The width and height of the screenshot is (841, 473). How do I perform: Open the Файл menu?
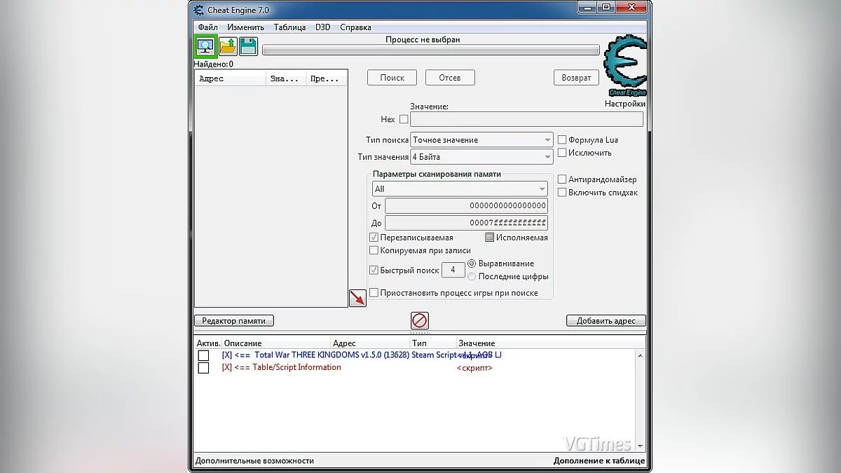click(207, 27)
